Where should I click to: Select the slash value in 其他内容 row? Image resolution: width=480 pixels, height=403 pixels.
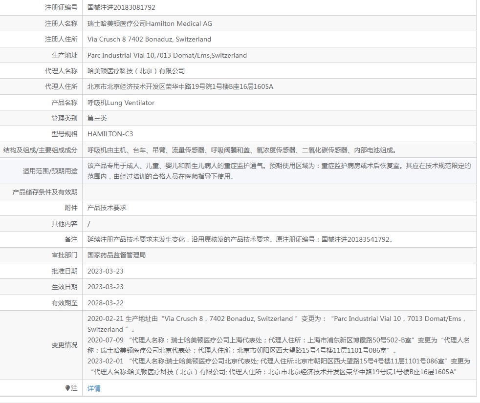89,224
